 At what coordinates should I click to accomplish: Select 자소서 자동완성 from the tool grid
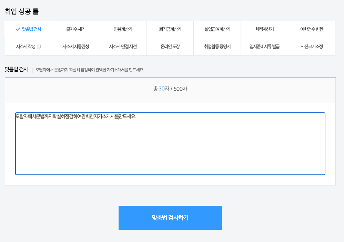click(75, 46)
